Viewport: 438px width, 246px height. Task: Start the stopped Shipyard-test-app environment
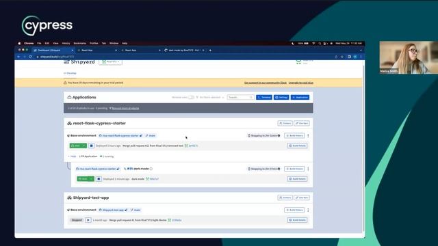[88, 220]
